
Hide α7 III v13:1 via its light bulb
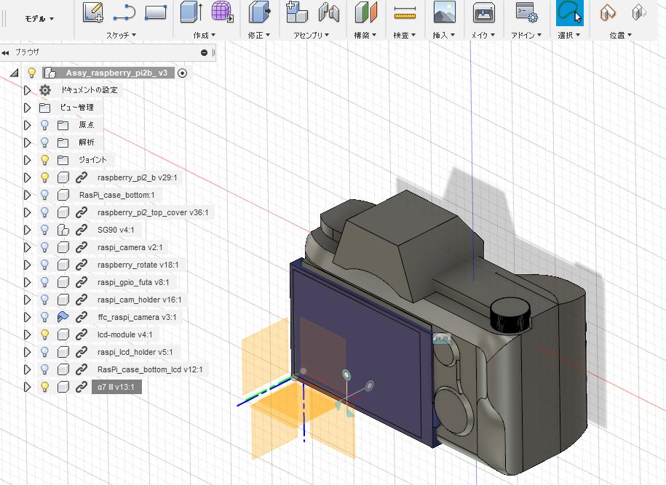[44, 387]
